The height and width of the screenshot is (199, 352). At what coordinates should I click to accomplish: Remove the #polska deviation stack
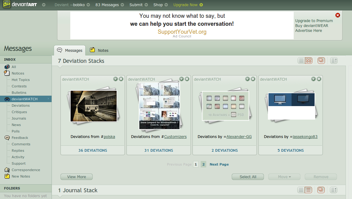tap(121, 79)
